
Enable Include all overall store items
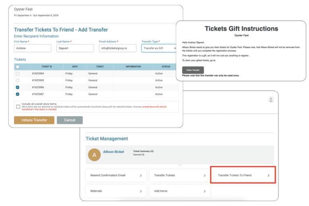[18, 107]
